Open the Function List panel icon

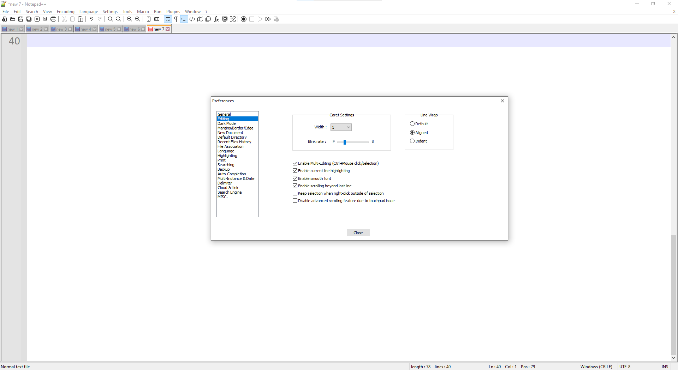(x=216, y=19)
